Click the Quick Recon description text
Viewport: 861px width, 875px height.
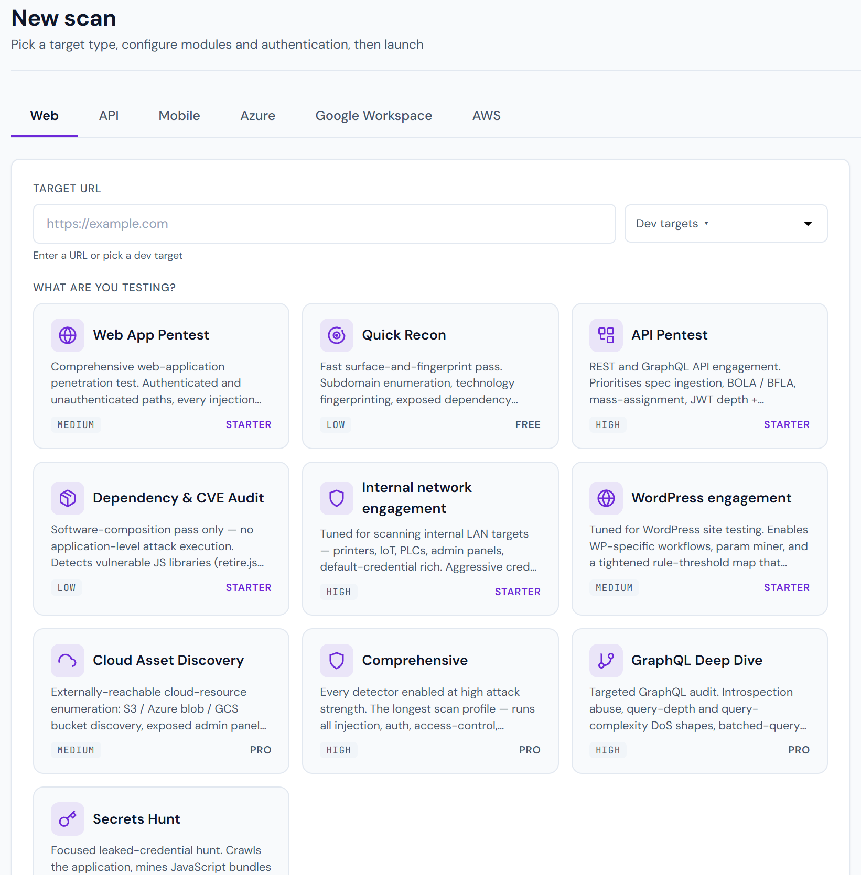click(x=419, y=383)
